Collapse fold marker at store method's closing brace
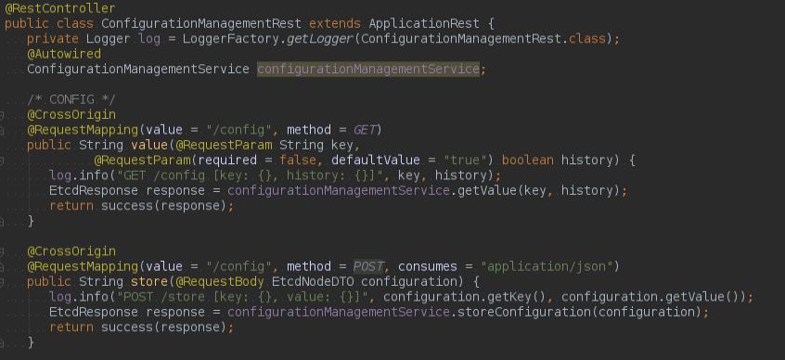The height and width of the screenshot is (360, 785). (2, 343)
